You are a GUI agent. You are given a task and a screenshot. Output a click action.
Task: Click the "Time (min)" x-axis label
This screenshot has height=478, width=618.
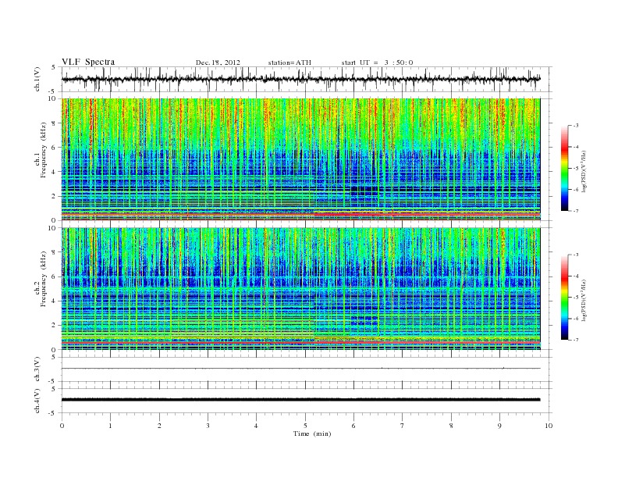312,433
